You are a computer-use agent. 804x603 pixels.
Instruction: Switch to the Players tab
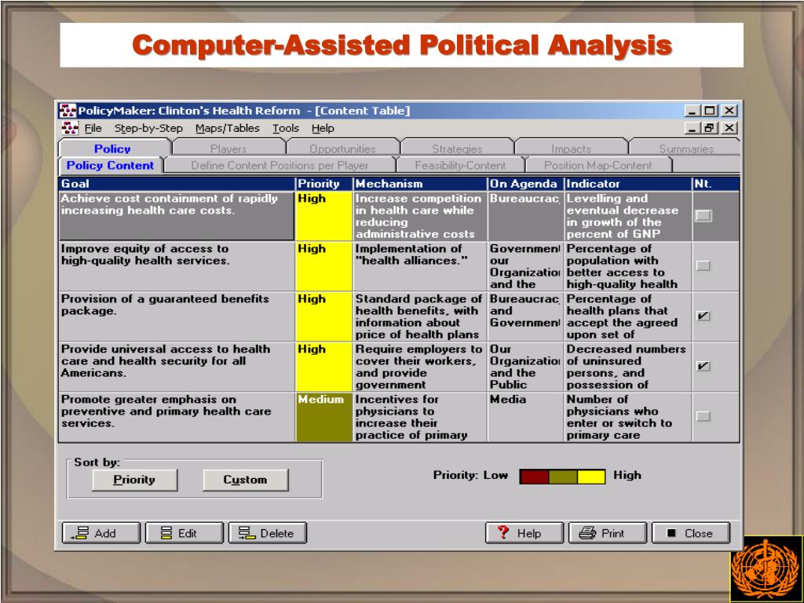[x=228, y=148]
